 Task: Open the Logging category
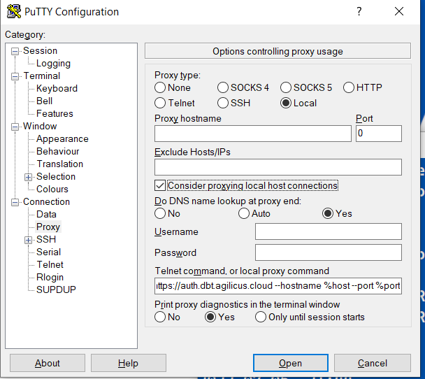tap(53, 63)
